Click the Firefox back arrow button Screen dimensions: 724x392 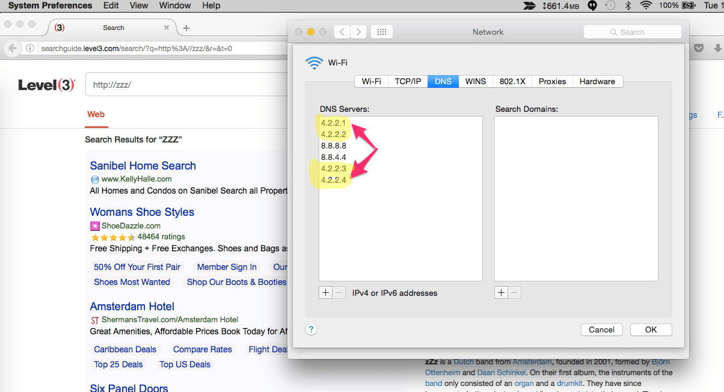(12, 48)
